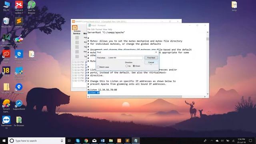Open the Action Center notifications icon

pos(250,140)
